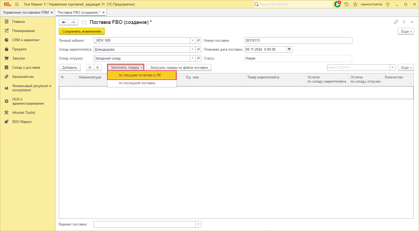Open the settings lines icon beside Администратор
The image size is (419, 231).
pos(388,4)
